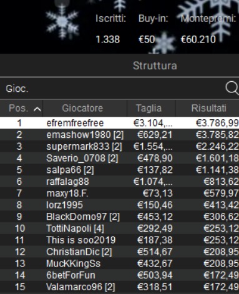Select player TottiNapoli row
239x294 pixels.
point(119,228)
